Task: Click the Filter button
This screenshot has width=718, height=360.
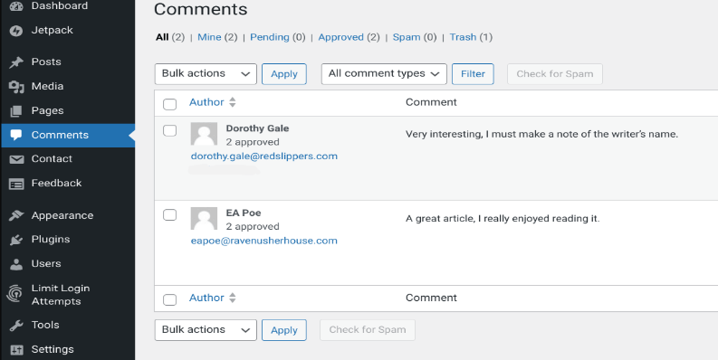Action: coord(473,74)
